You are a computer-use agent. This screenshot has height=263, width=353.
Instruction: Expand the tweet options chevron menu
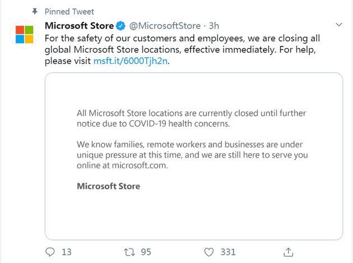point(338,25)
